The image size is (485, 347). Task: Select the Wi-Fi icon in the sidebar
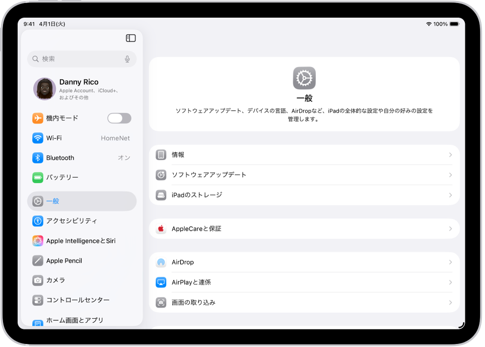click(38, 138)
